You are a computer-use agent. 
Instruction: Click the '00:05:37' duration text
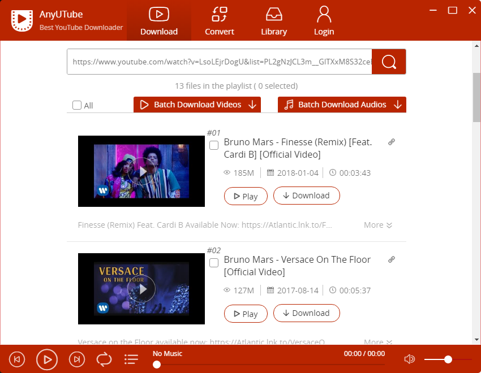pos(355,290)
